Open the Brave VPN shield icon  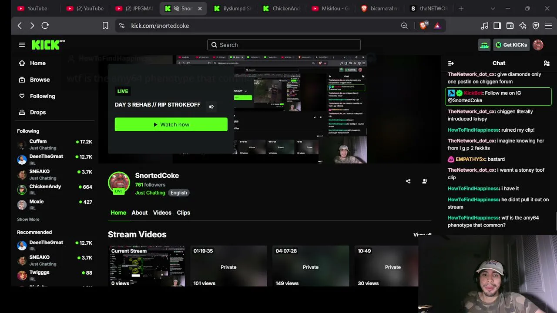coord(536,26)
